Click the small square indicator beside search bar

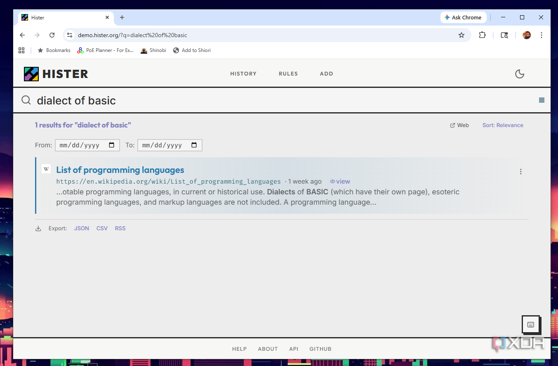[542, 100]
